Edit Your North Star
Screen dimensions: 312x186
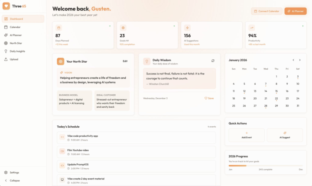[x=125, y=61]
